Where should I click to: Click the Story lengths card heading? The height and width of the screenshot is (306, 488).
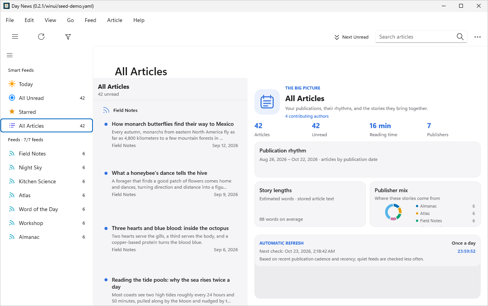pos(276,190)
